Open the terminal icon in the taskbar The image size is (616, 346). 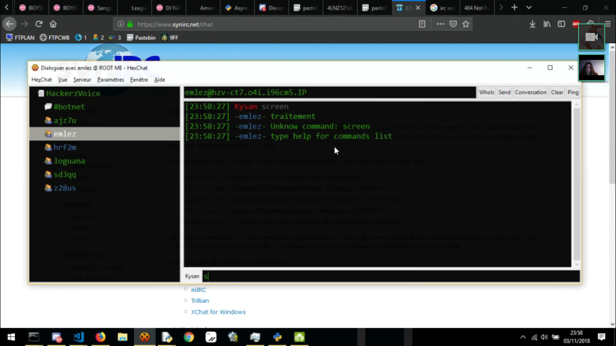(34, 337)
